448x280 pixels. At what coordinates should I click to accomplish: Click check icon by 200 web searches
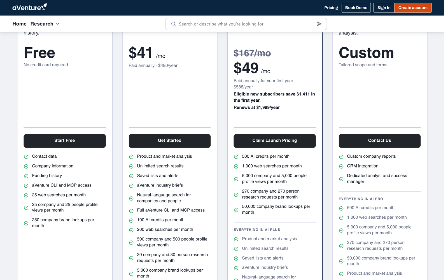click(x=131, y=230)
